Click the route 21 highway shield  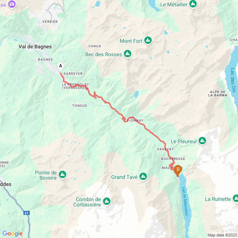pyautogui.click(x=26, y=213)
